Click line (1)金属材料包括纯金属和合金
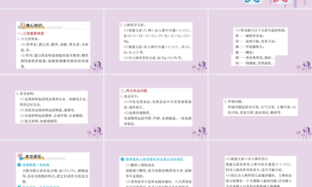 (54, 99)
